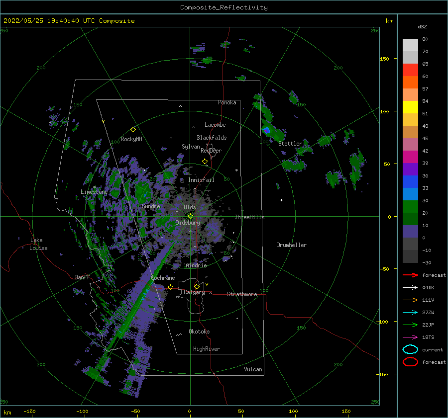Click the Sundre town label

click(151, 206)
